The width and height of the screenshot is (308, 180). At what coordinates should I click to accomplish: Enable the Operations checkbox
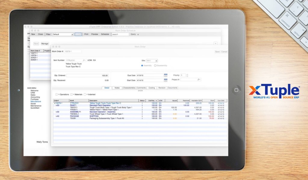point(57,94)
